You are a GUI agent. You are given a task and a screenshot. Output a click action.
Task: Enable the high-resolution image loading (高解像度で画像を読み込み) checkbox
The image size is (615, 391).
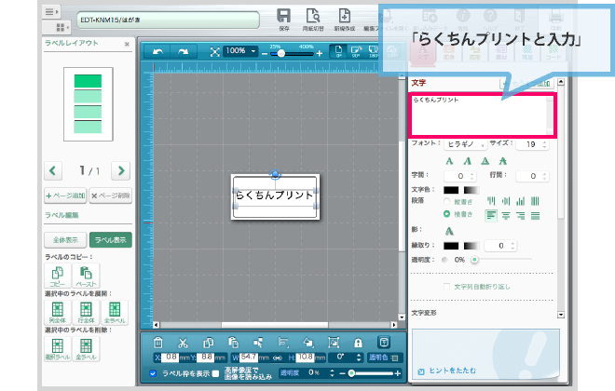tap(216, 373)
